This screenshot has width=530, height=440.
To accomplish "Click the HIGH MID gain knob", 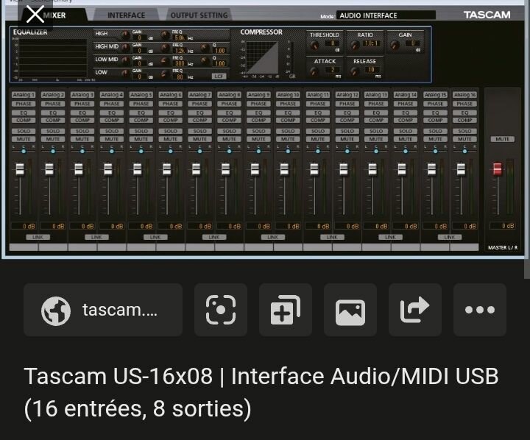I will point(125,47).
